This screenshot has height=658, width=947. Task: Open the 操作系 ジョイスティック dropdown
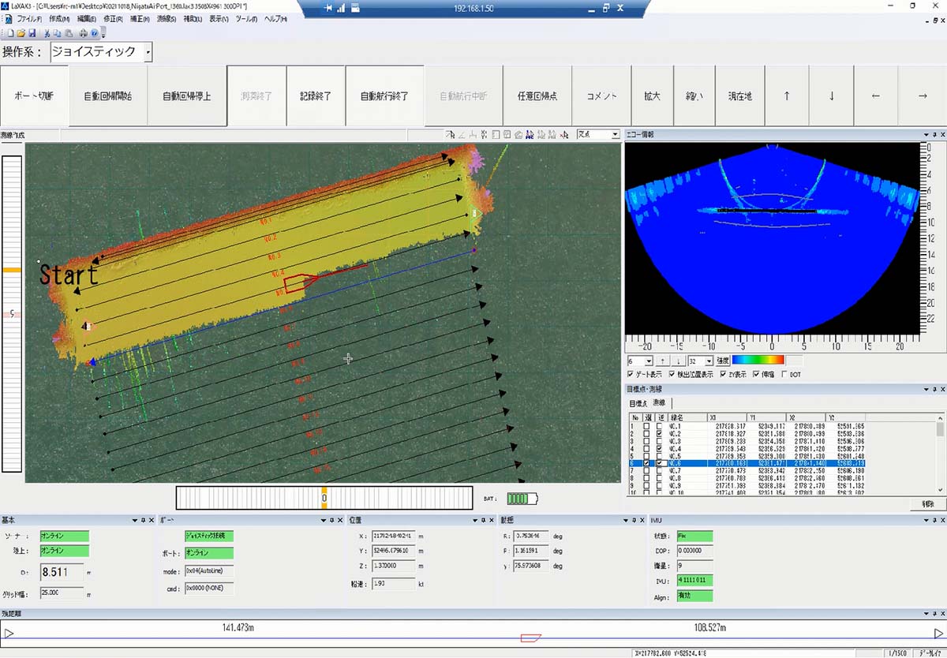[148, 53]
